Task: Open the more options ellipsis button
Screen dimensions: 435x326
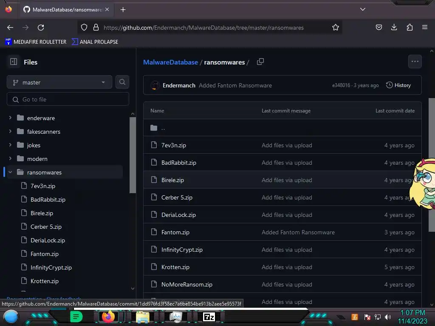Action: pos(415,62)
